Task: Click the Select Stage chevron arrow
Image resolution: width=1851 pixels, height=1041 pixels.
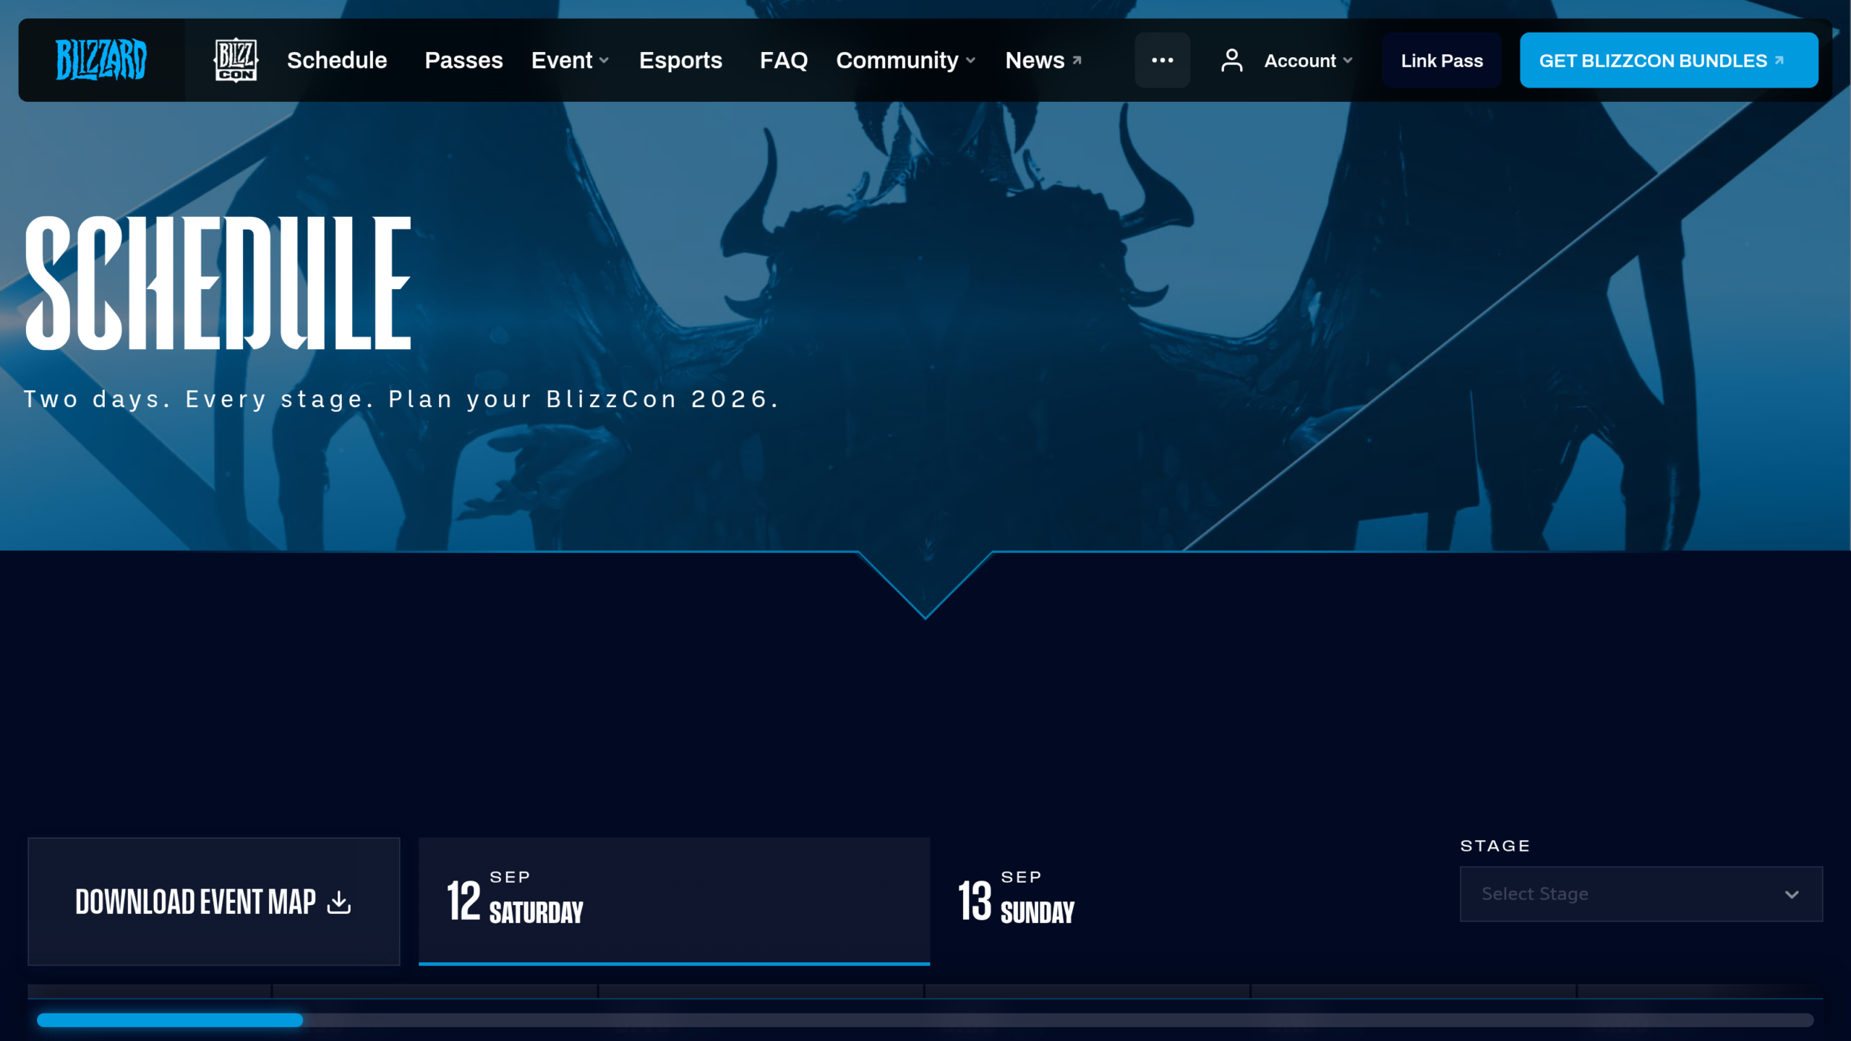Action: [x=1792, y=895]
